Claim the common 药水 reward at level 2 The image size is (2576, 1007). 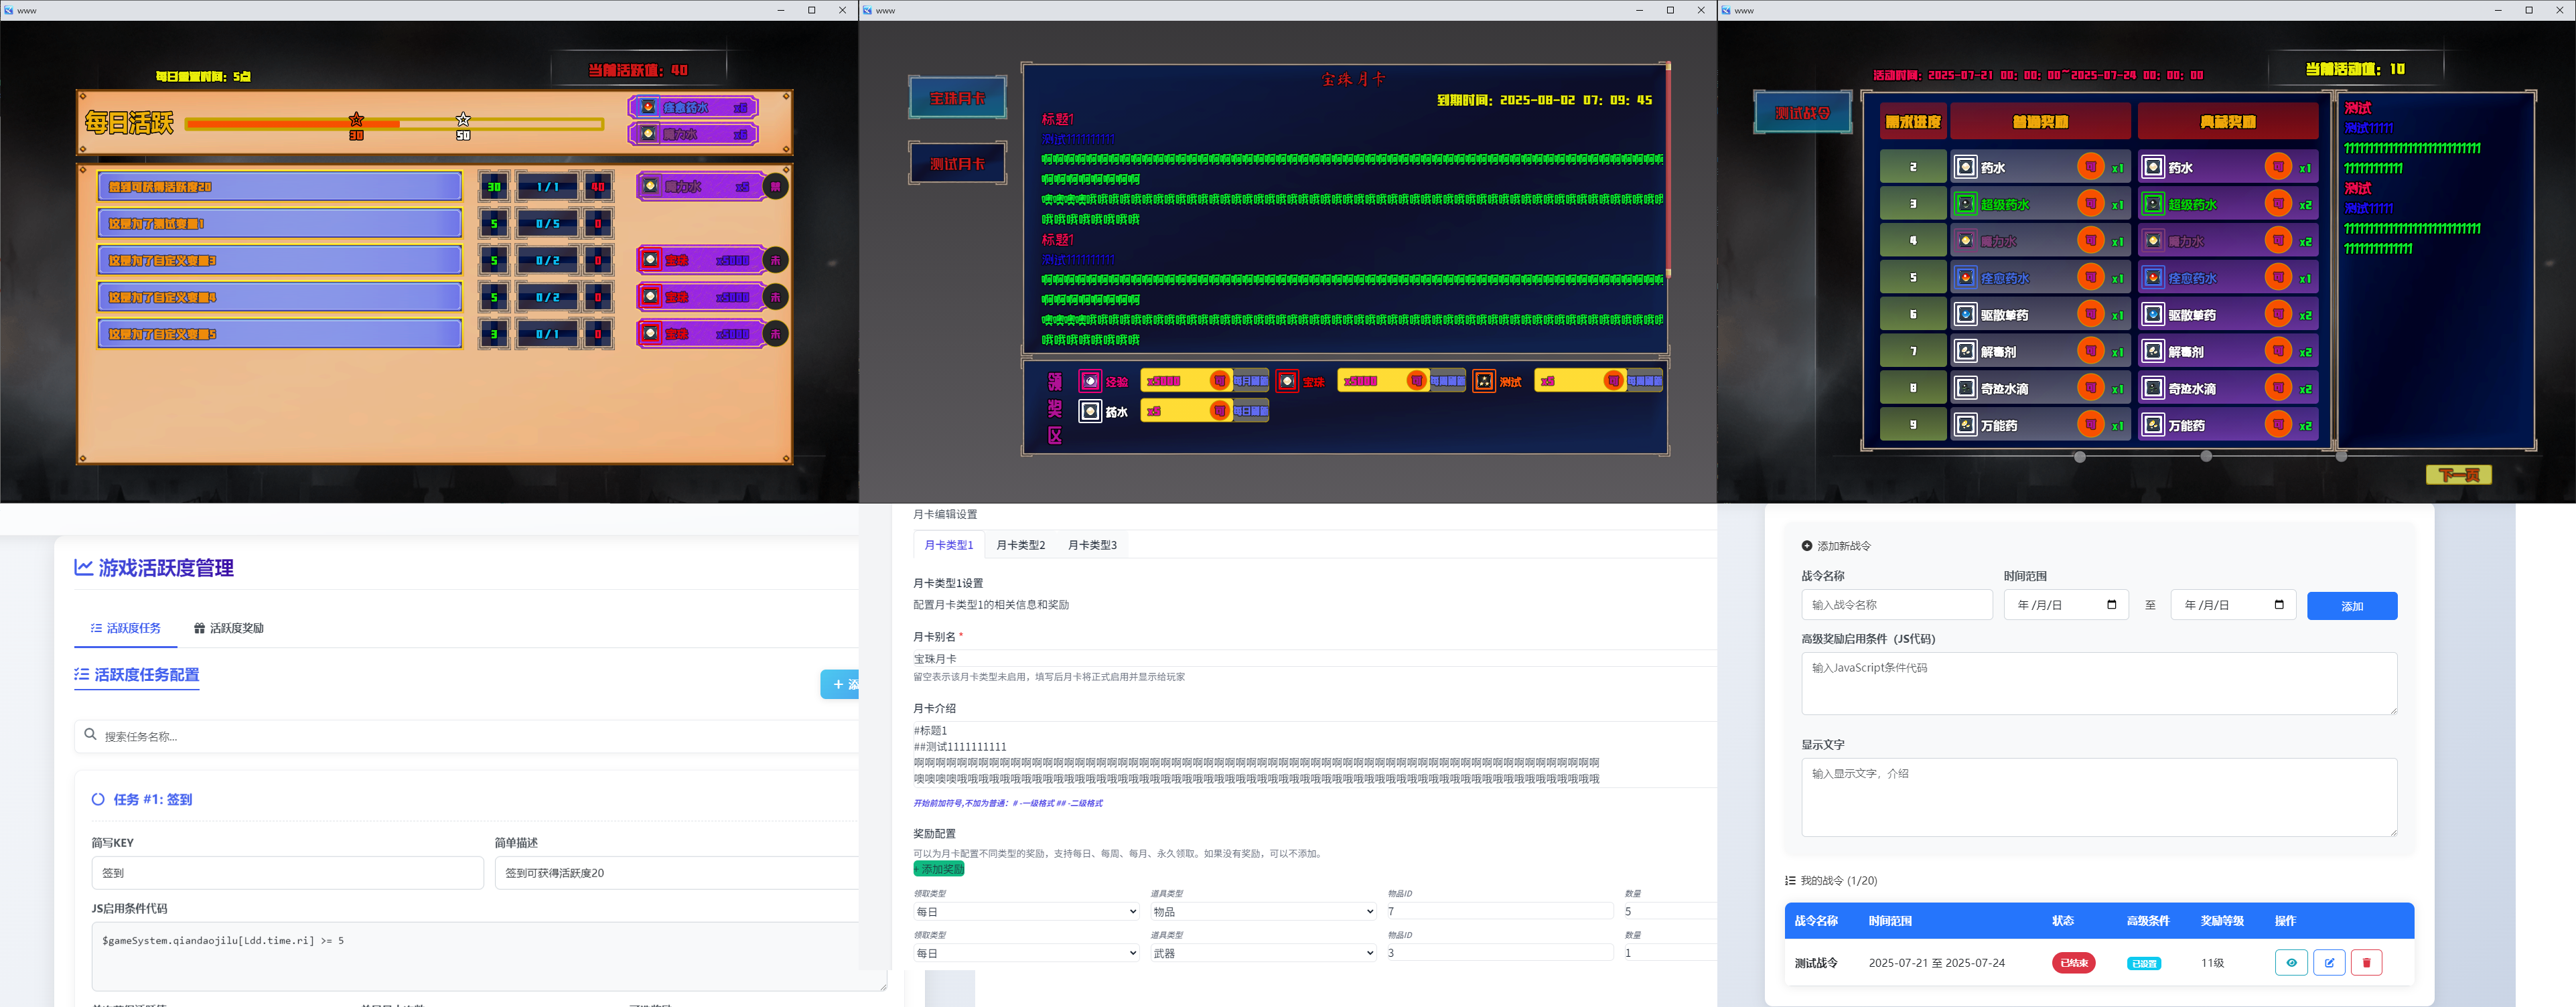[2090, 167]
